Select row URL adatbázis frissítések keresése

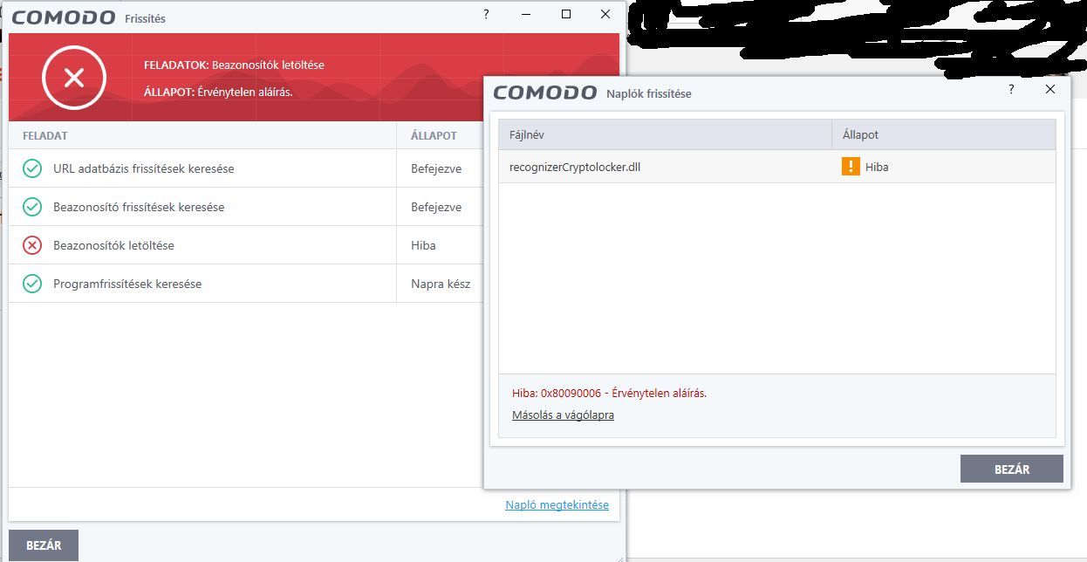[x=246, y=168]
